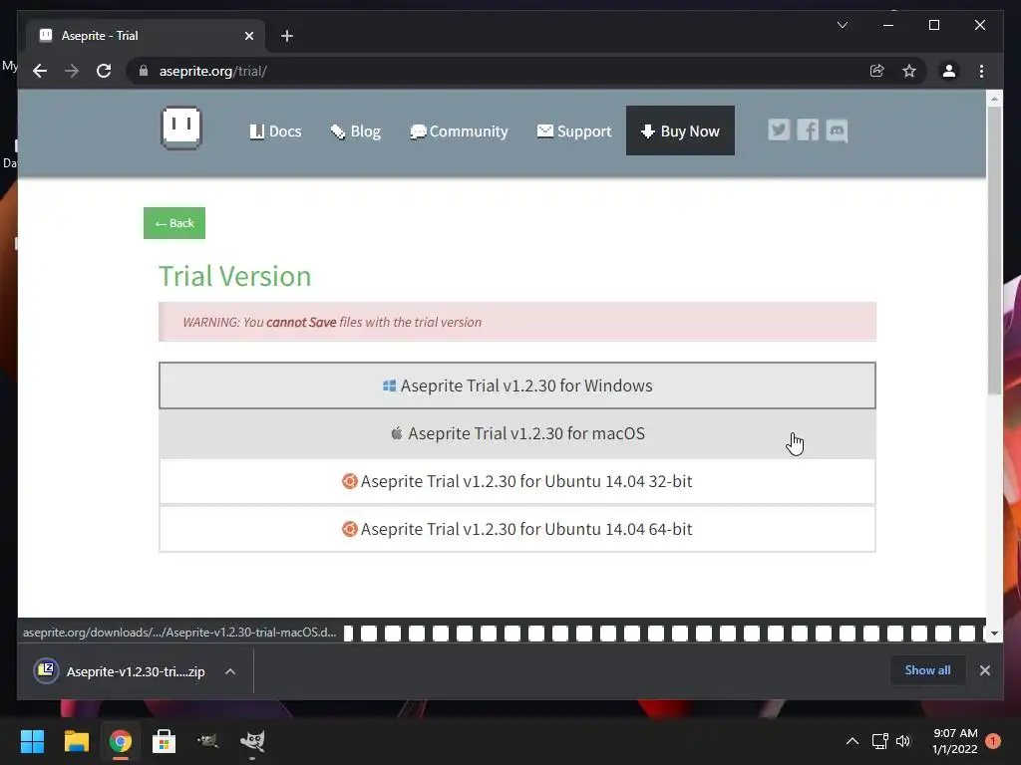Expand the download item options chevron
1021x765 pixels.
coord(230,671)
